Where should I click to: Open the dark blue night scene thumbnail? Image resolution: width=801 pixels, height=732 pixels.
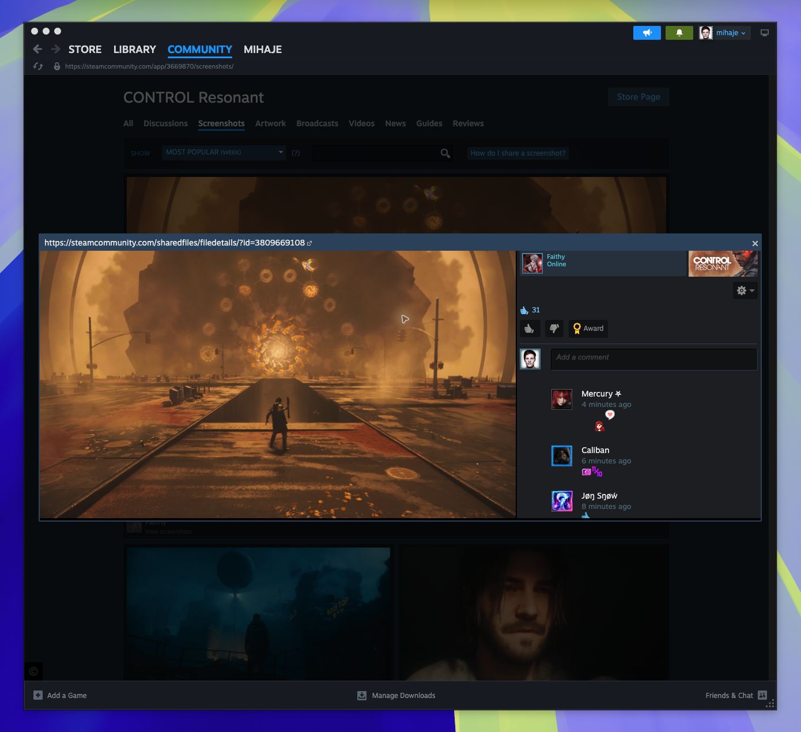tap(258, 614)
